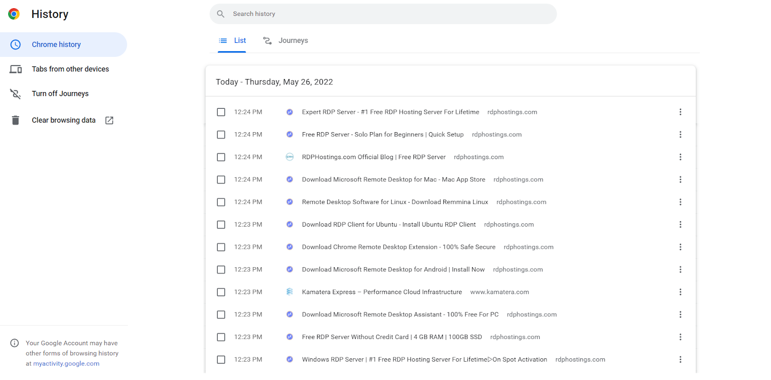Click favicon of Free RDP Without Credit Card entry
The image size is (771, 380).
pos(290,337)
